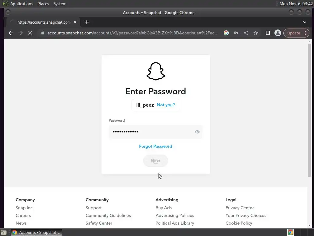314x236 pixels.
Task: Click the browser forward arrow
Action: pyautogui.click(x=21, y=33)
